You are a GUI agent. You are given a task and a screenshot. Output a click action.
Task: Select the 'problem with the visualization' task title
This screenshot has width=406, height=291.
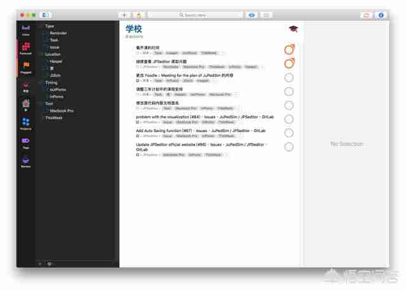coord(204,117)
